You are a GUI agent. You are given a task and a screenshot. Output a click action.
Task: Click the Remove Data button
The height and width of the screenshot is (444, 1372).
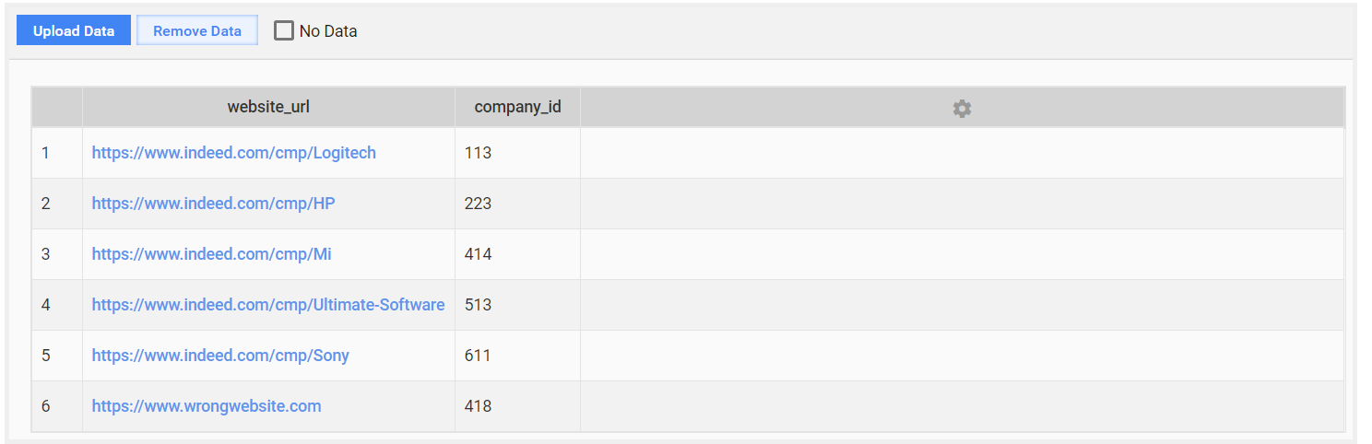[197, 30]
